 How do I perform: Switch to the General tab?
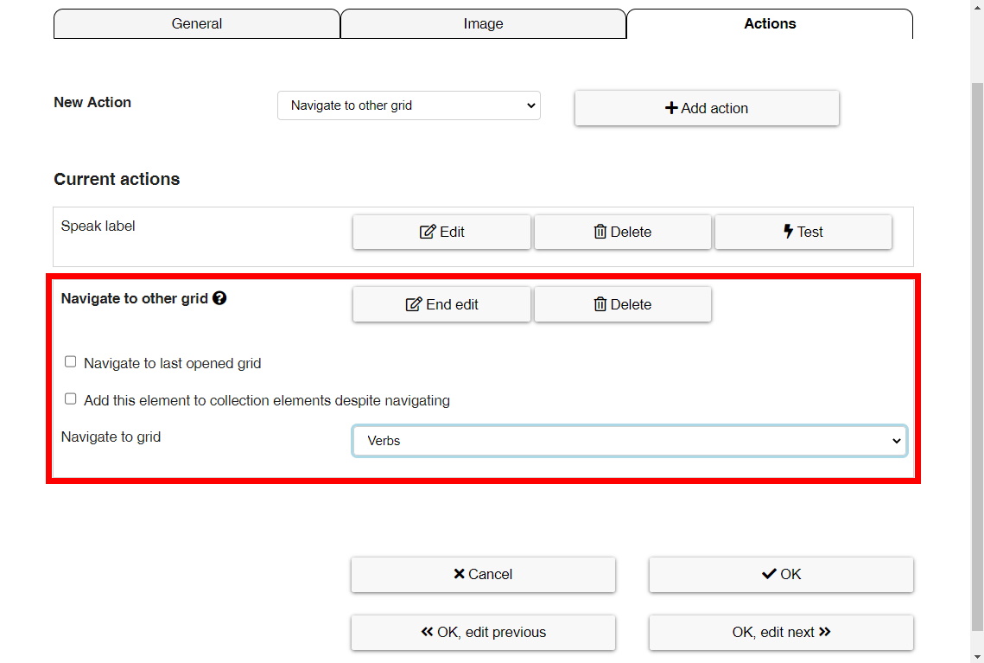(x=197, y=23)
